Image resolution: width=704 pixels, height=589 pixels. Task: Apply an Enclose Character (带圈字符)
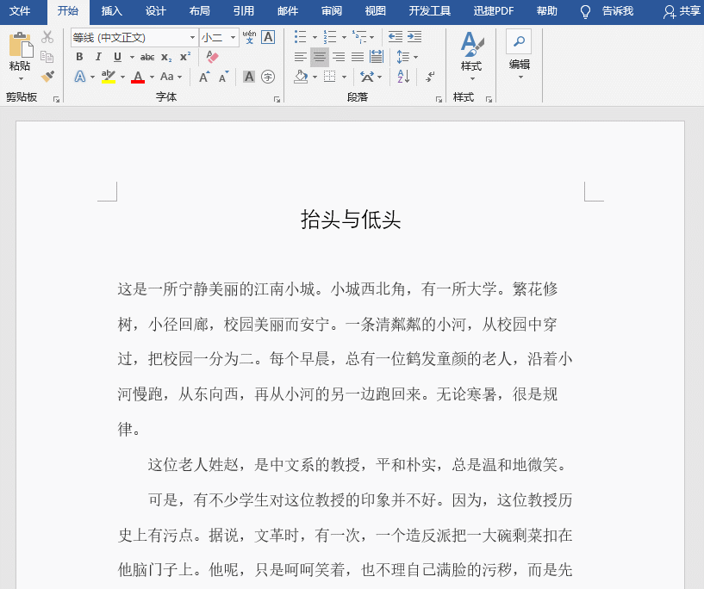[x=268, y=76]
